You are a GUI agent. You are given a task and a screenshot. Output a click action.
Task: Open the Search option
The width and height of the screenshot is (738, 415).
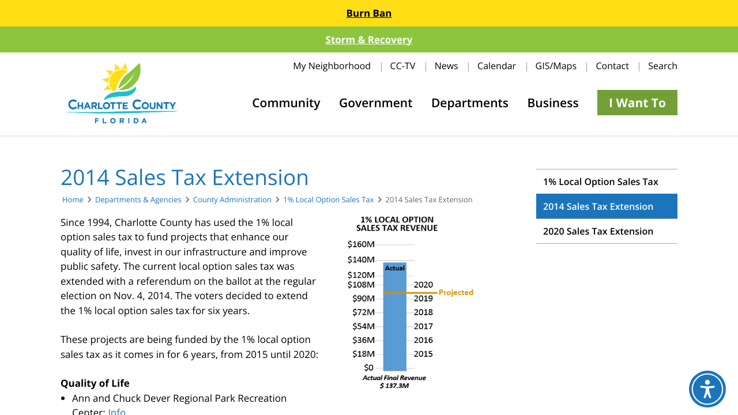coord(662,66)
